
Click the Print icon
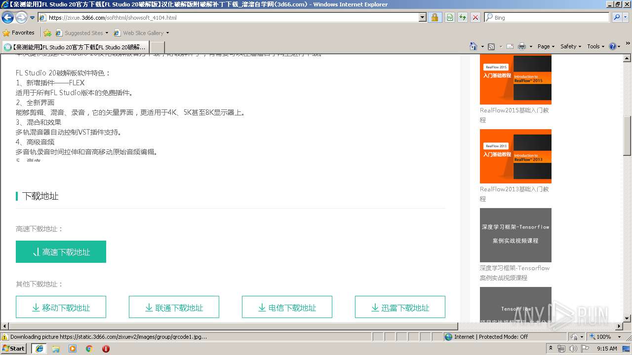pos(522,46)
